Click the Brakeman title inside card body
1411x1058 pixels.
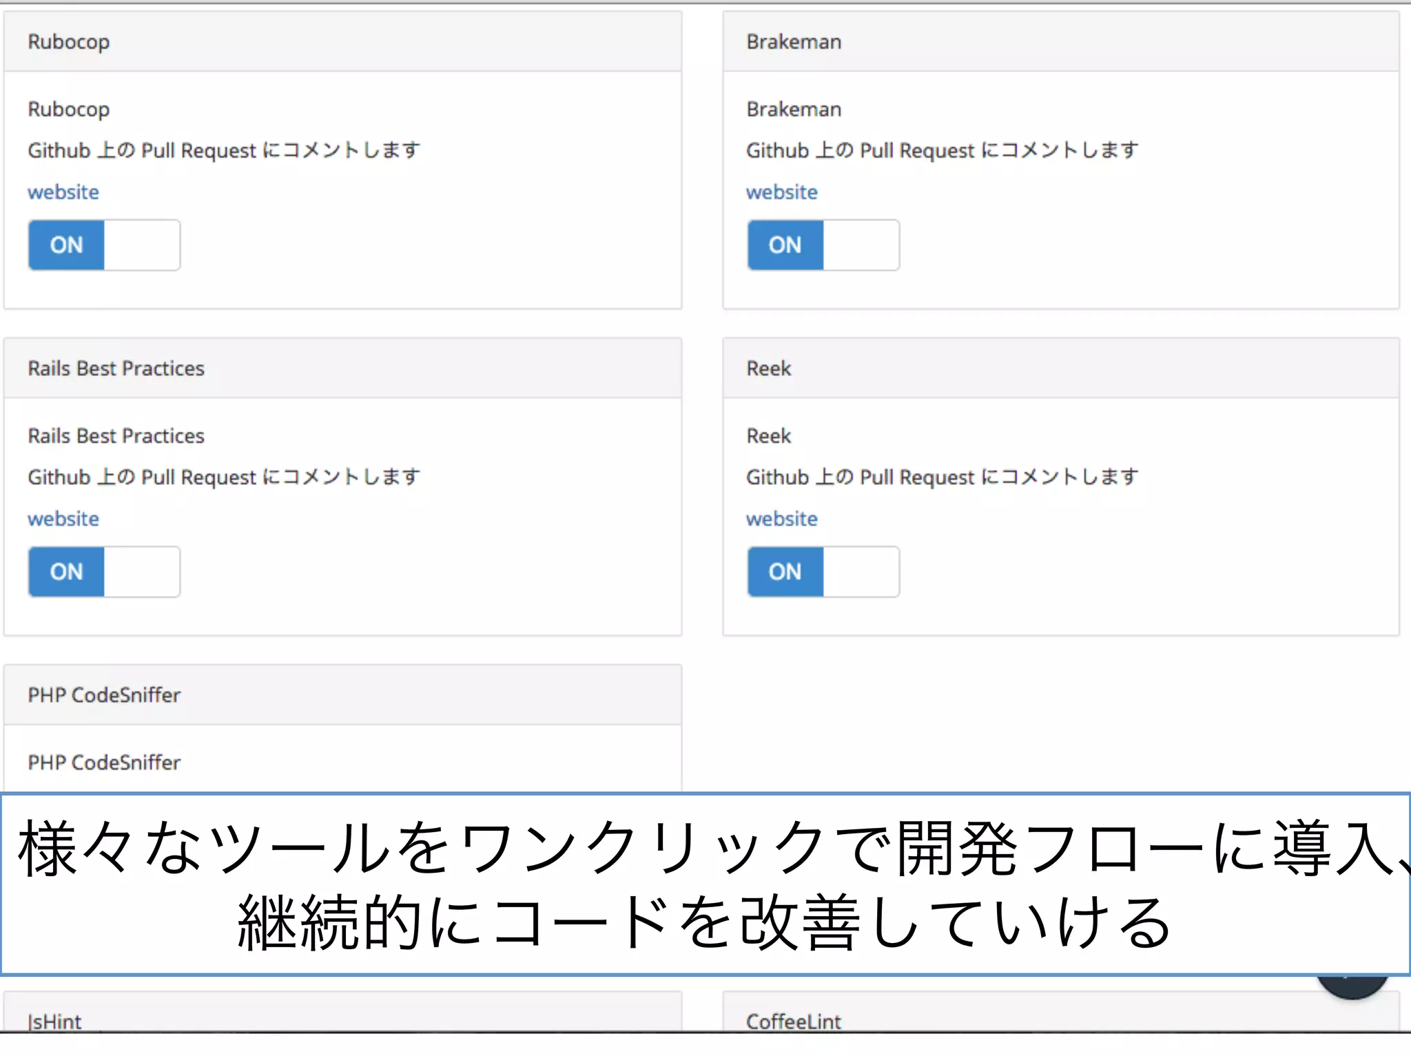click(794, 110)
